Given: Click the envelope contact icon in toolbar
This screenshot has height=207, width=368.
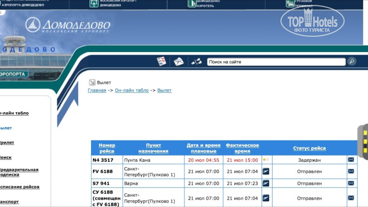Looking at the screenshot, I should click(179, 62).
